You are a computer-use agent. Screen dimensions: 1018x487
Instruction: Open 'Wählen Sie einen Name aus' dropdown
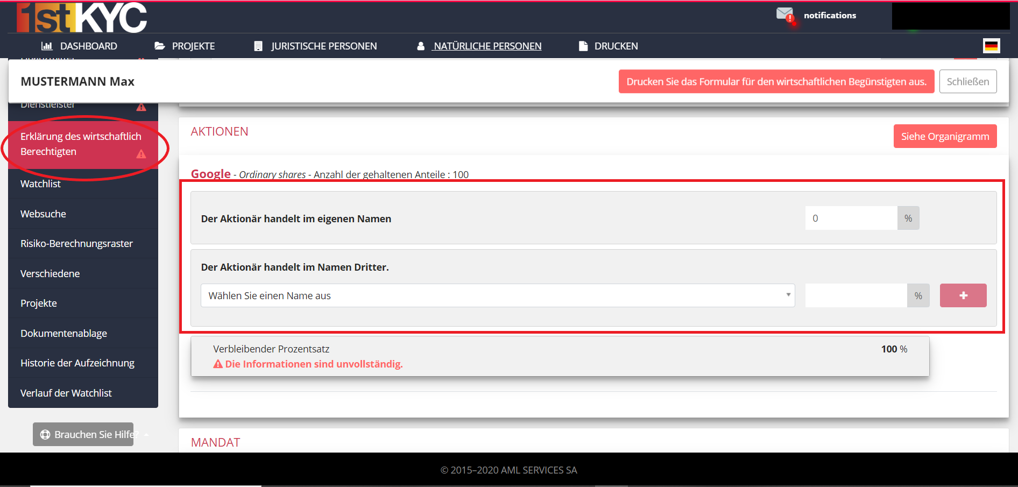(x=498, y=295)
